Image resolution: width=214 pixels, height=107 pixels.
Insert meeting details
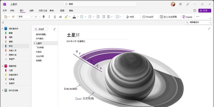tap(169, 17)
